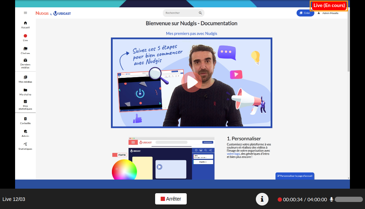This screenshot has height=209, width=365.
Task: Click the search magnifier icon
Action: click(200, 13)
